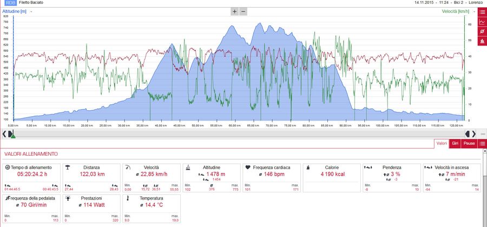
Task: Click left arrow at start of range bar
Action: click(x=4, y=133)
